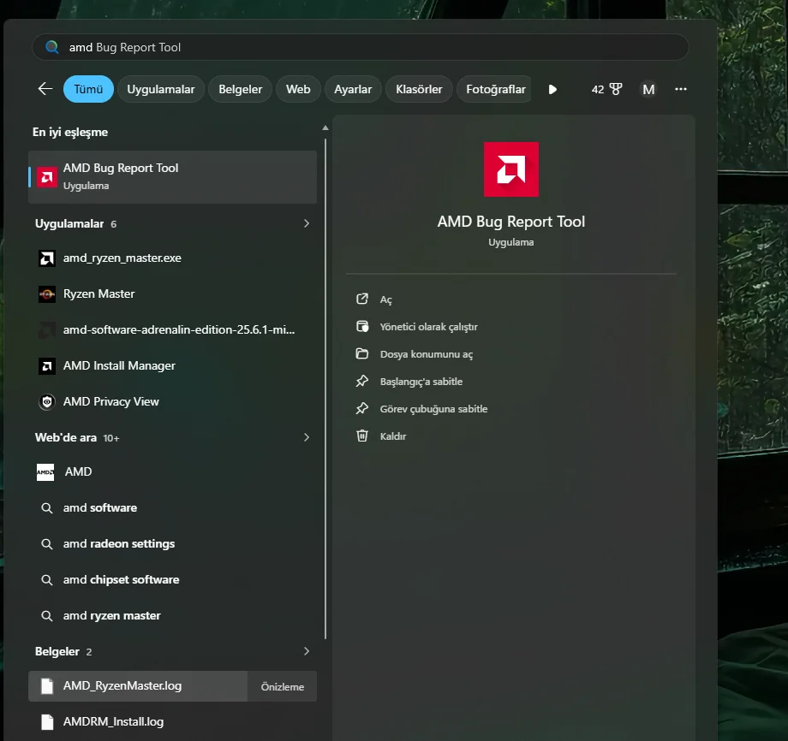Open the M account avatar
This screenshot has width=788, height=741.
click(x=648, y=89)
